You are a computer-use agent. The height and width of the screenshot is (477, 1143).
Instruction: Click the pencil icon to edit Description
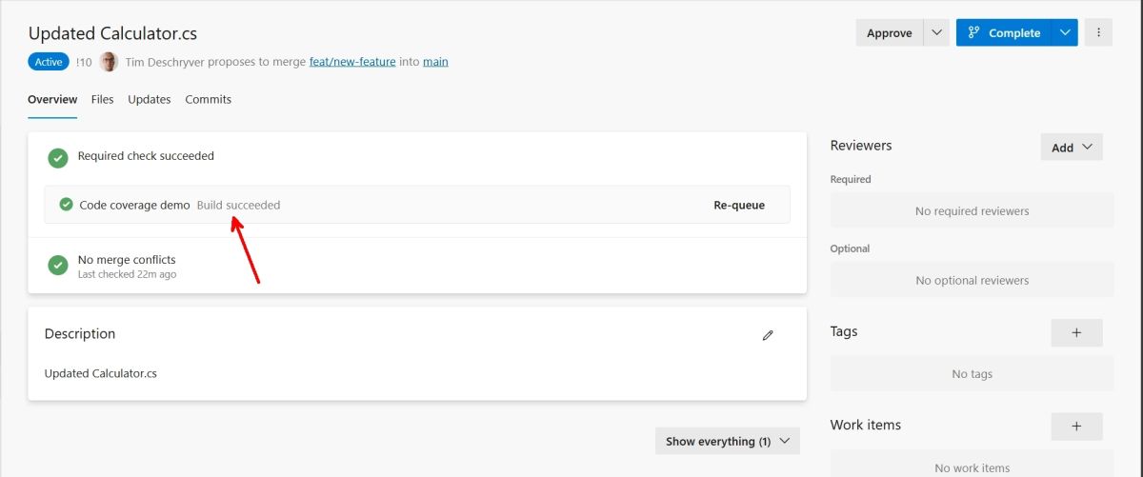point(768,335)
